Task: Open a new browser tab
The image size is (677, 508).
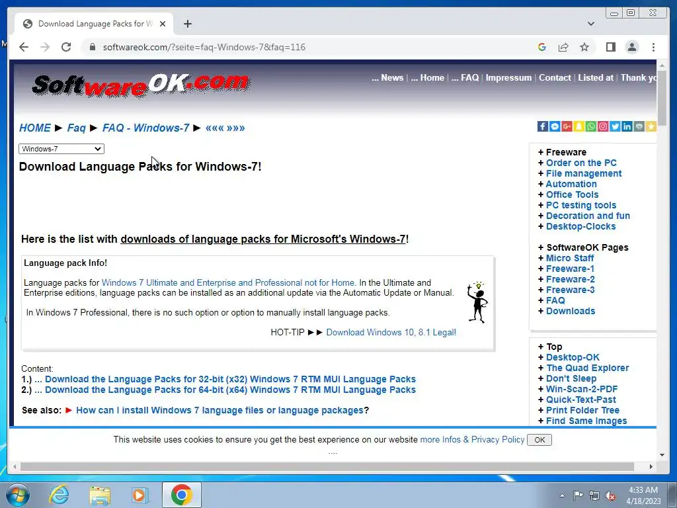Action: point(187,24)
